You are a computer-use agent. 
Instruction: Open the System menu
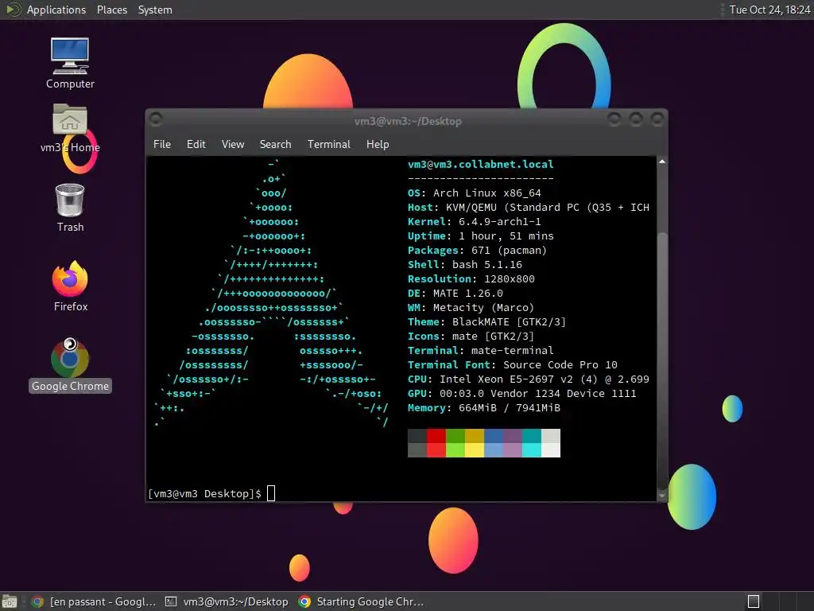click(155, 10)
